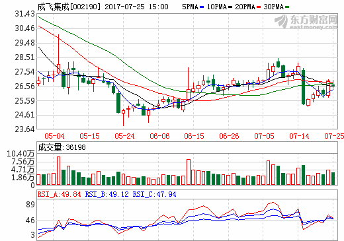Click the 10.40万 volume axis value
Image resolution: width=344 pixels, height=241 pixels.
pyautogui.click(x=21, y=154)
